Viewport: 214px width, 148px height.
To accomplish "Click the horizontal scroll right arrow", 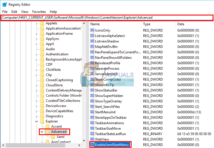I will coord(79,145).
